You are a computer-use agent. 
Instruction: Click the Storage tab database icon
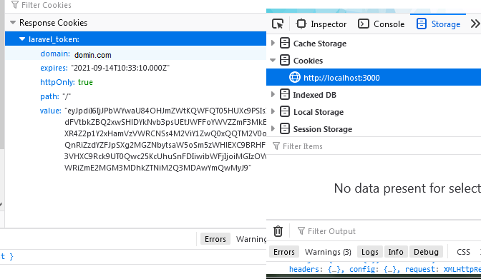421,24
